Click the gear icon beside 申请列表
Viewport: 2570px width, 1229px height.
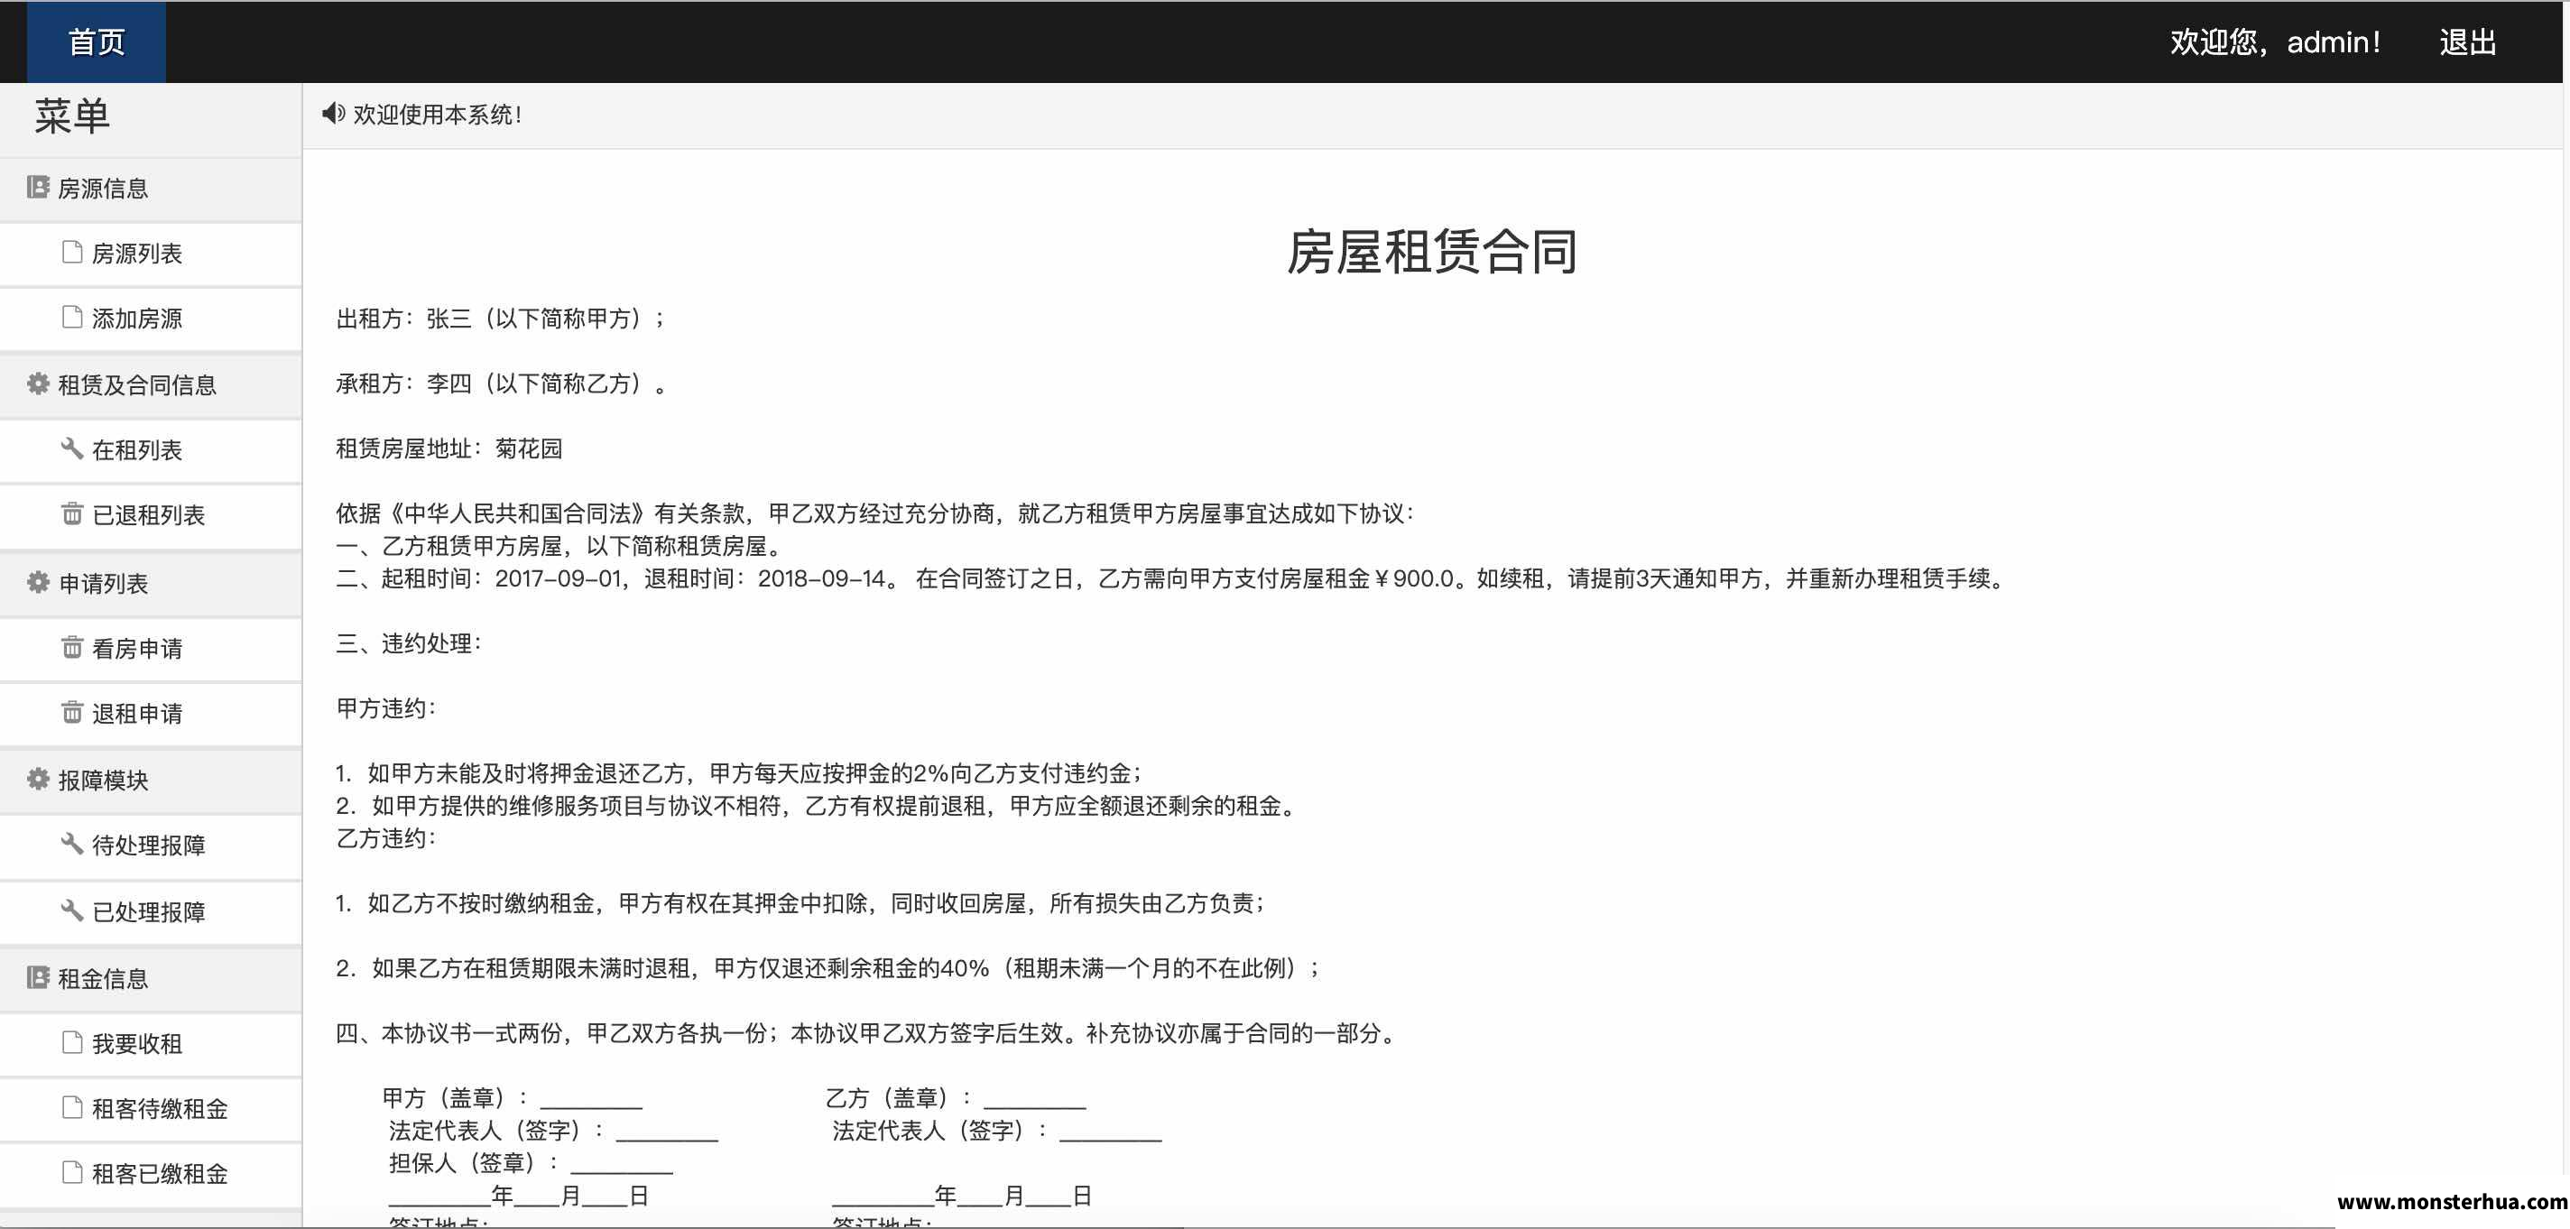point(38,583)
